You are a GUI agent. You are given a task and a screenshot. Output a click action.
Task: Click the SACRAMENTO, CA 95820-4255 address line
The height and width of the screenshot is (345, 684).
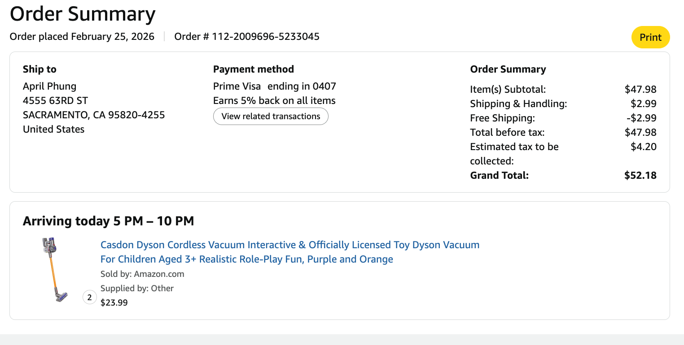[x=94, y=115]
